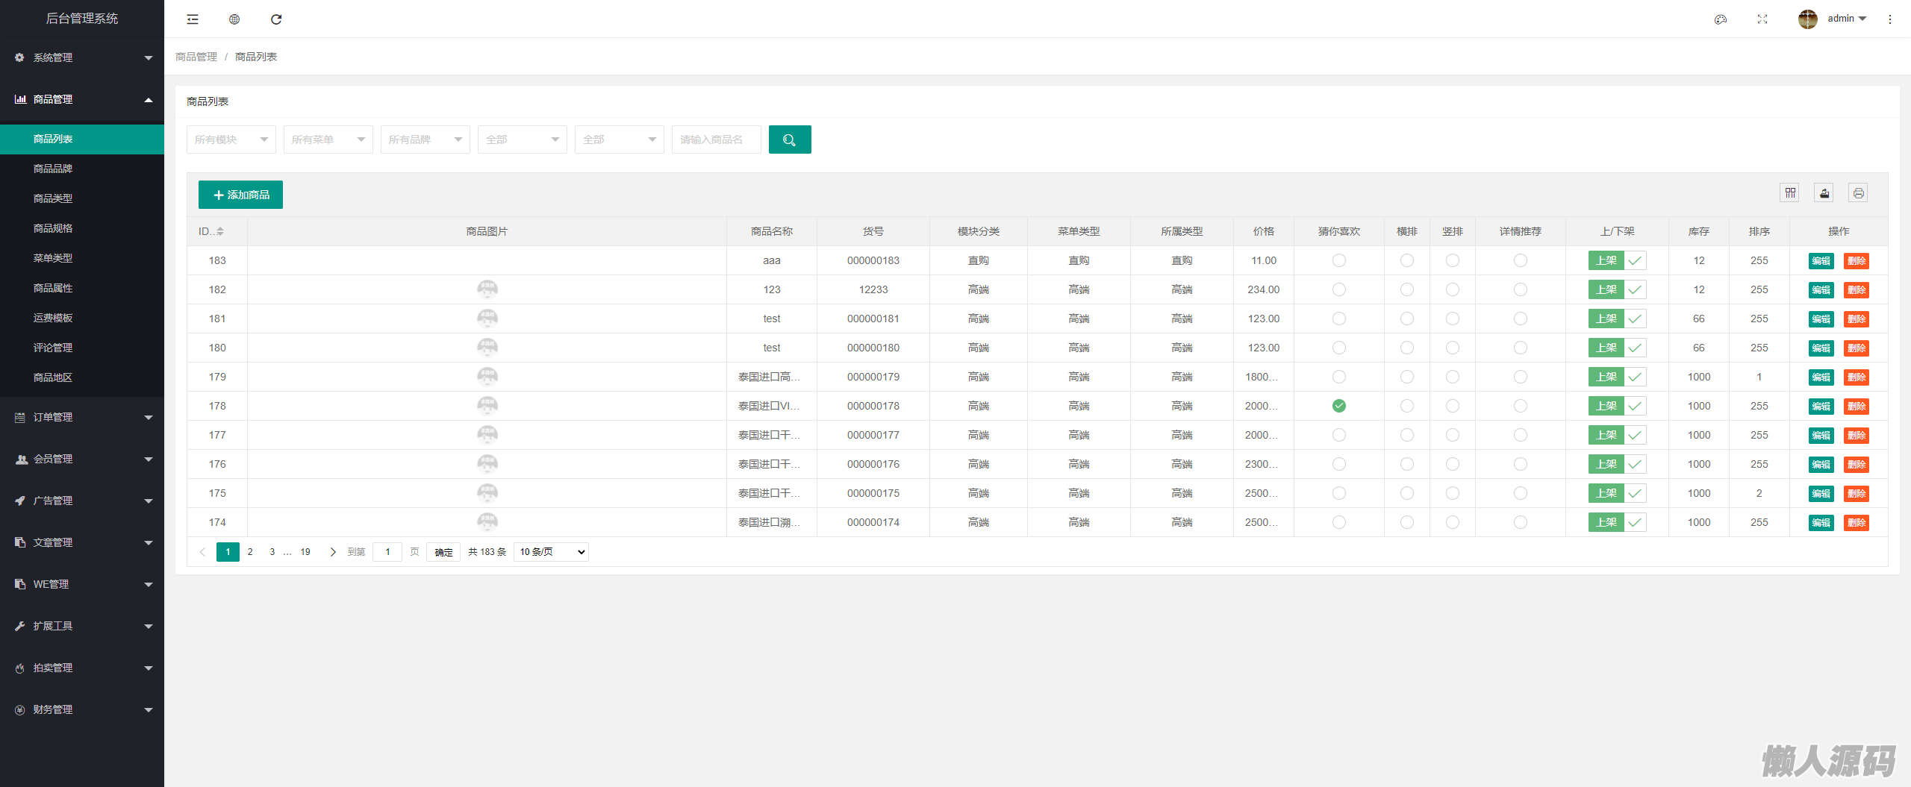Change the 10 条/页 page size selector
This screenshot has height=787, width=1911.
(x=551, y=552)
